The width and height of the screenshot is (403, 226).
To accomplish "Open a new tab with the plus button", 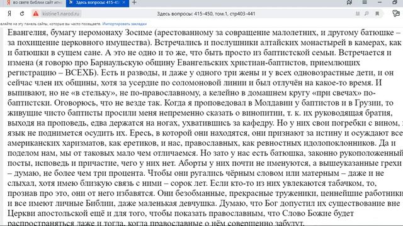I will (x=134, y=3).
